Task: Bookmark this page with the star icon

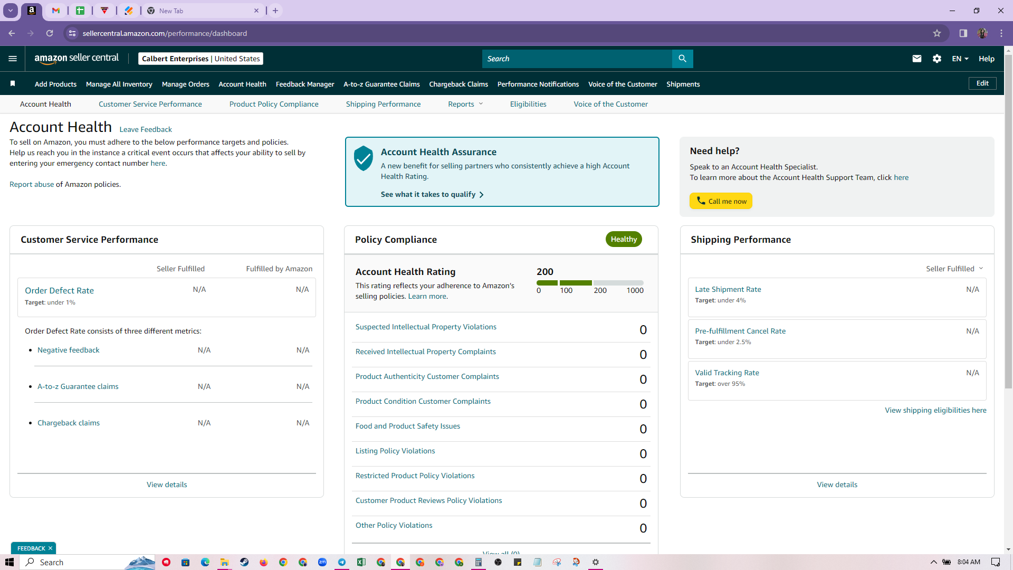Action: pyautogui.click(x=937, y=33)
